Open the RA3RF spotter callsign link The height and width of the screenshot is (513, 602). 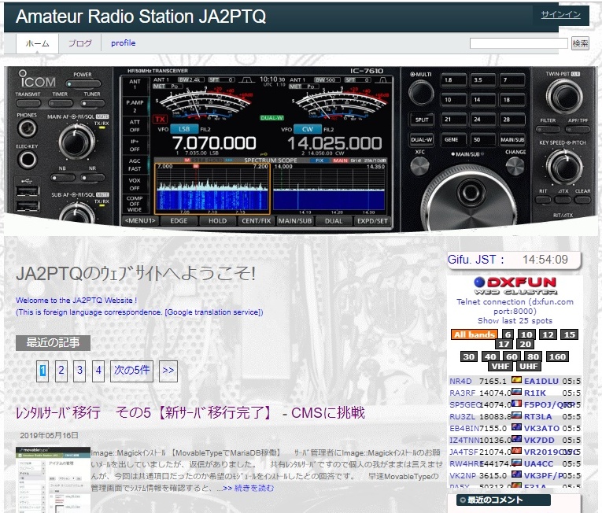(x=462, y=393)
